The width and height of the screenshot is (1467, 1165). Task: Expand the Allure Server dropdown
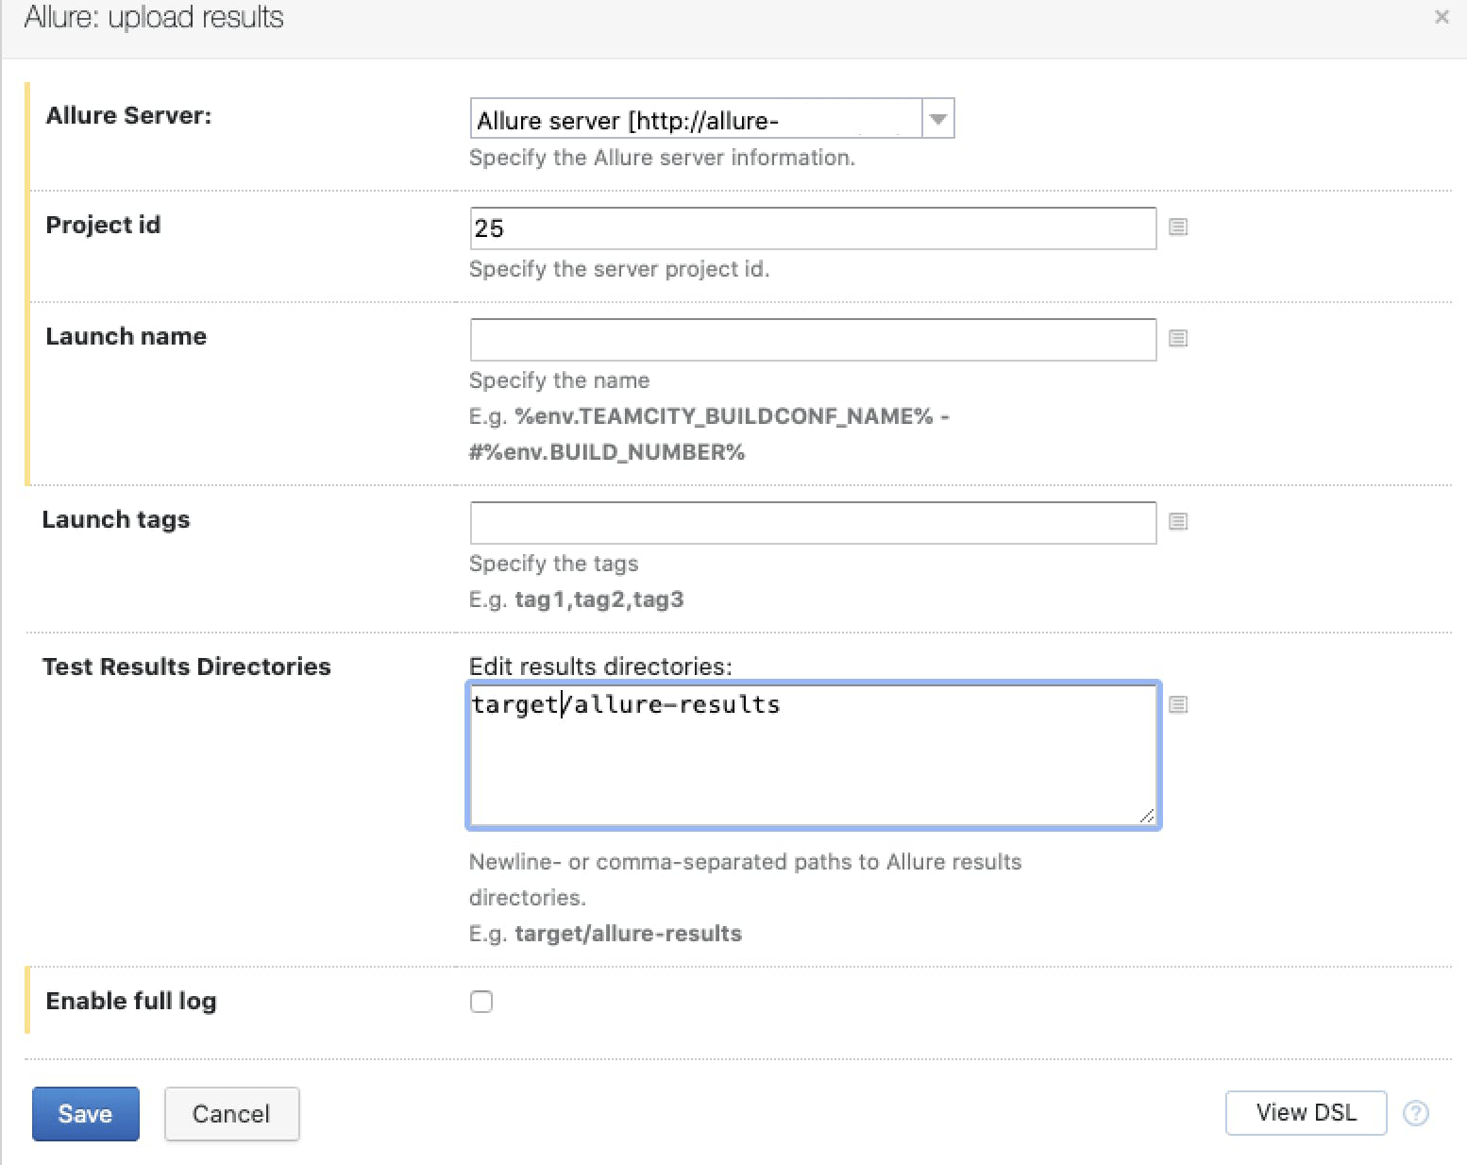(x=937, y=119)
